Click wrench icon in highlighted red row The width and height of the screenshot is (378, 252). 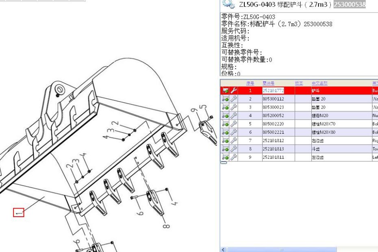234,91
